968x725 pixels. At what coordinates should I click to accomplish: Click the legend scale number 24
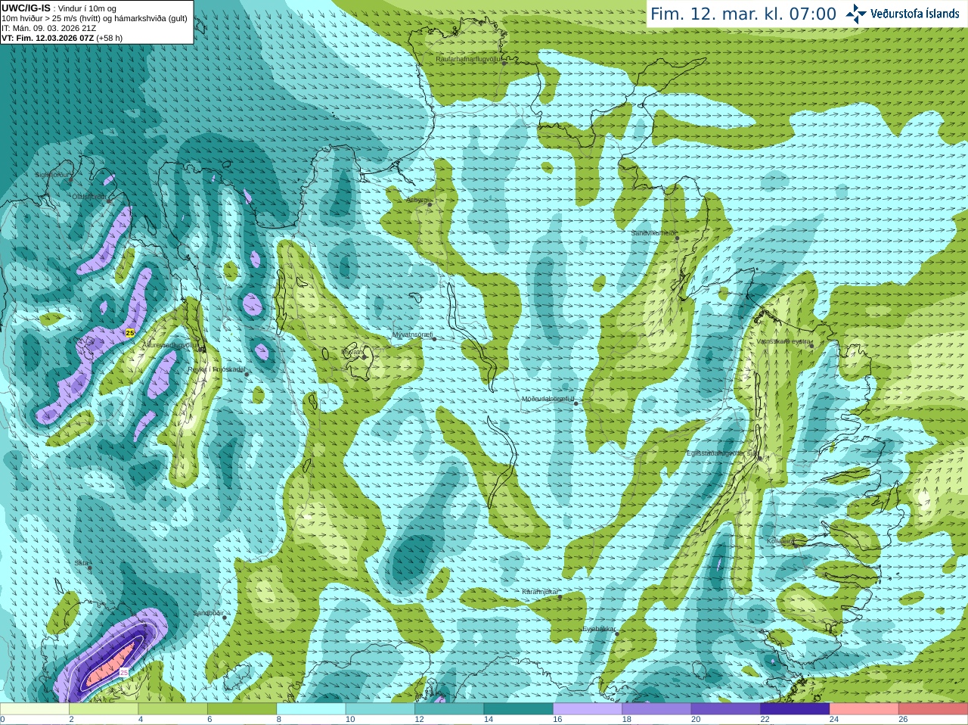(834, 720)
